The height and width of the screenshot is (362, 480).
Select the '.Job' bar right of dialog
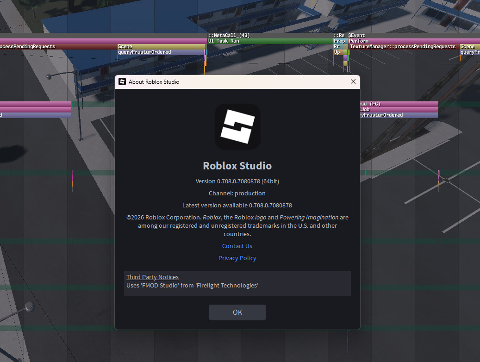(x=399, y=110)
